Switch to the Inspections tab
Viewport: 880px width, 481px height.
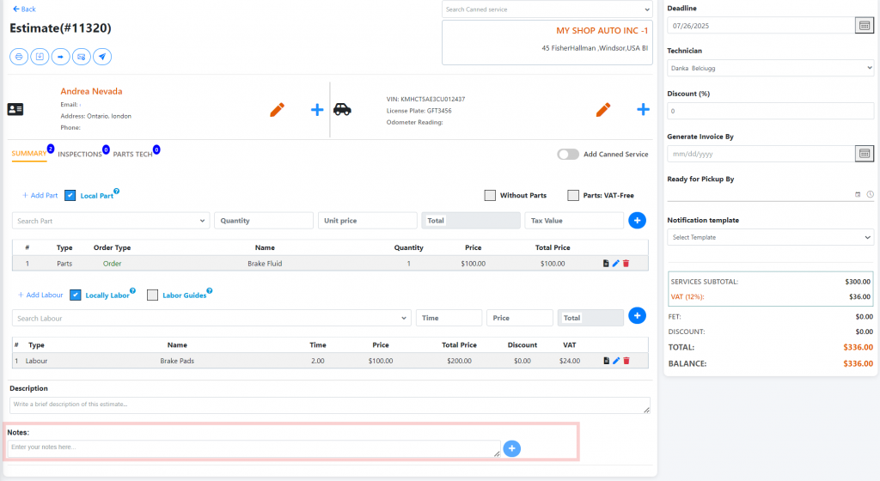(79, 155)
